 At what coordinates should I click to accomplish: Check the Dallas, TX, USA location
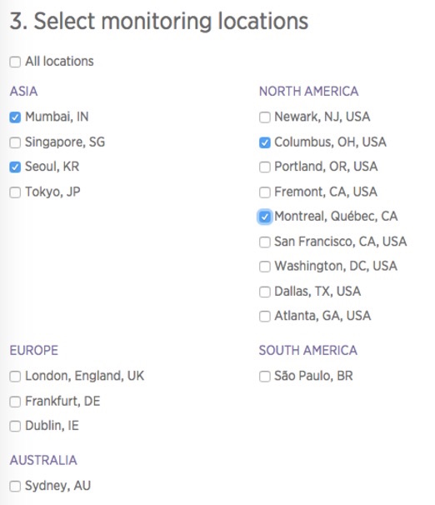(x=265, y=292)
